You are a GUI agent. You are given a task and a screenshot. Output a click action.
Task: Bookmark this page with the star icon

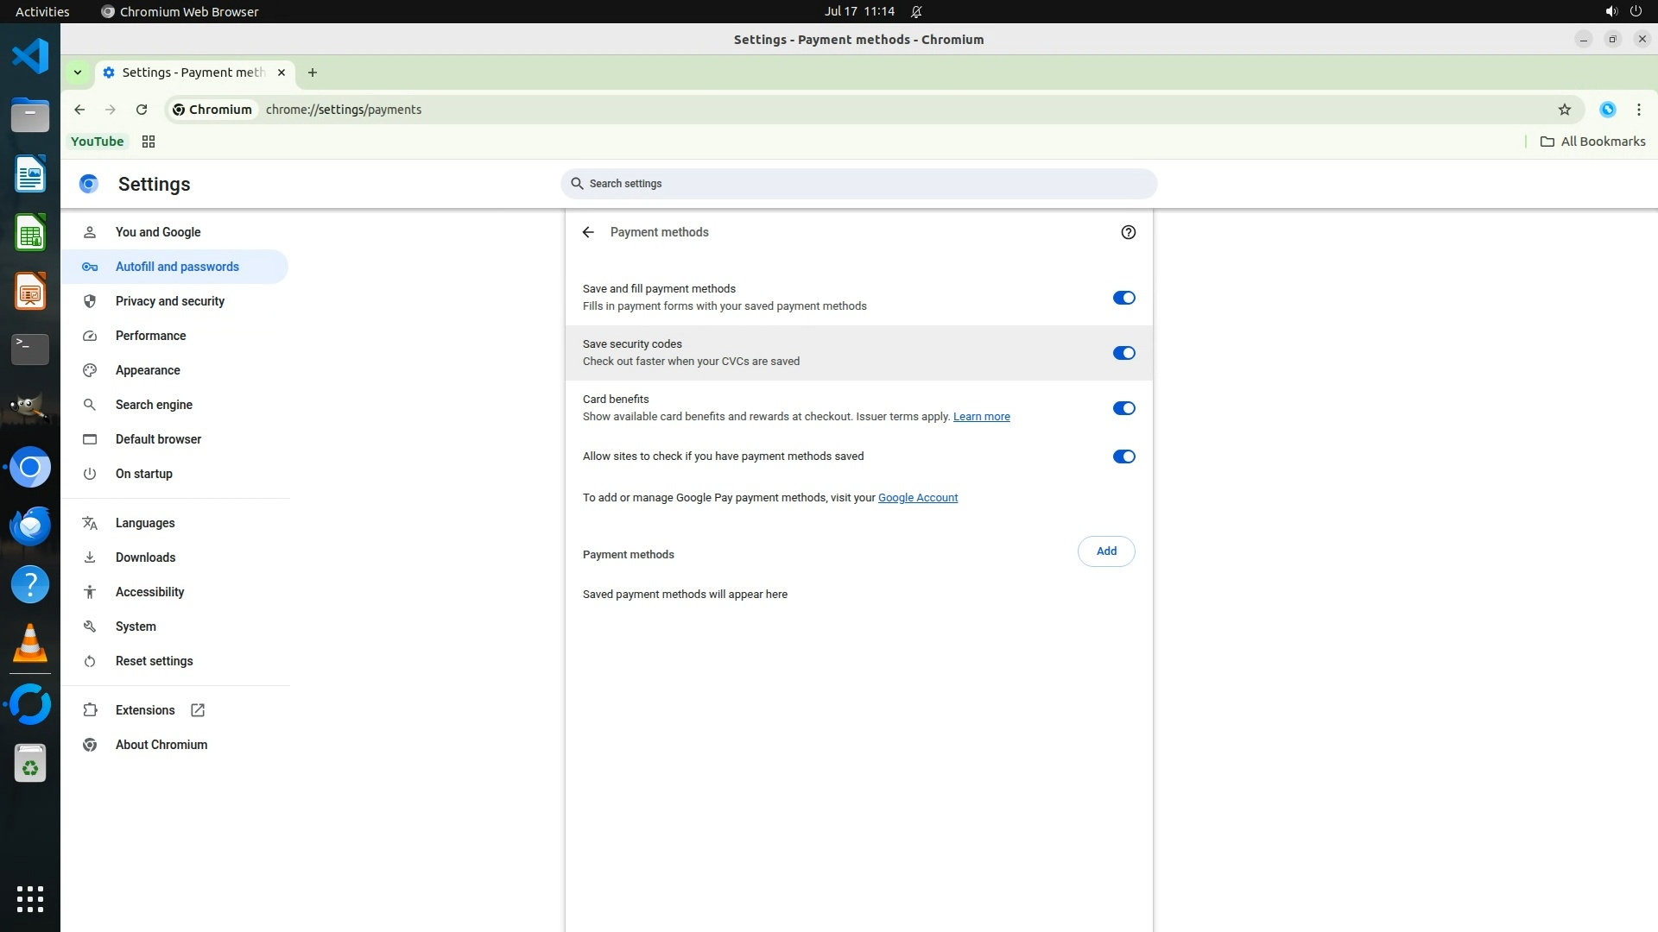[1564, 110]
